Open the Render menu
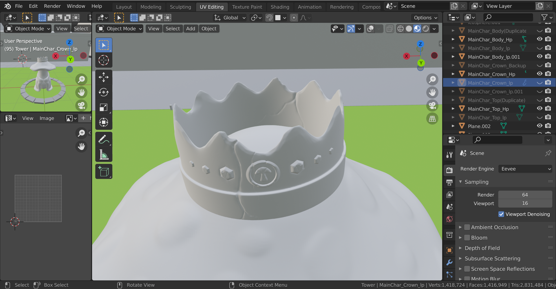This screenshot has width=556, height=289. click(52, 6)
